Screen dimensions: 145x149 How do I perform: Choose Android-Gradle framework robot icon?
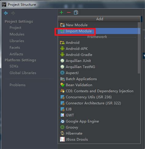[62, 54]
